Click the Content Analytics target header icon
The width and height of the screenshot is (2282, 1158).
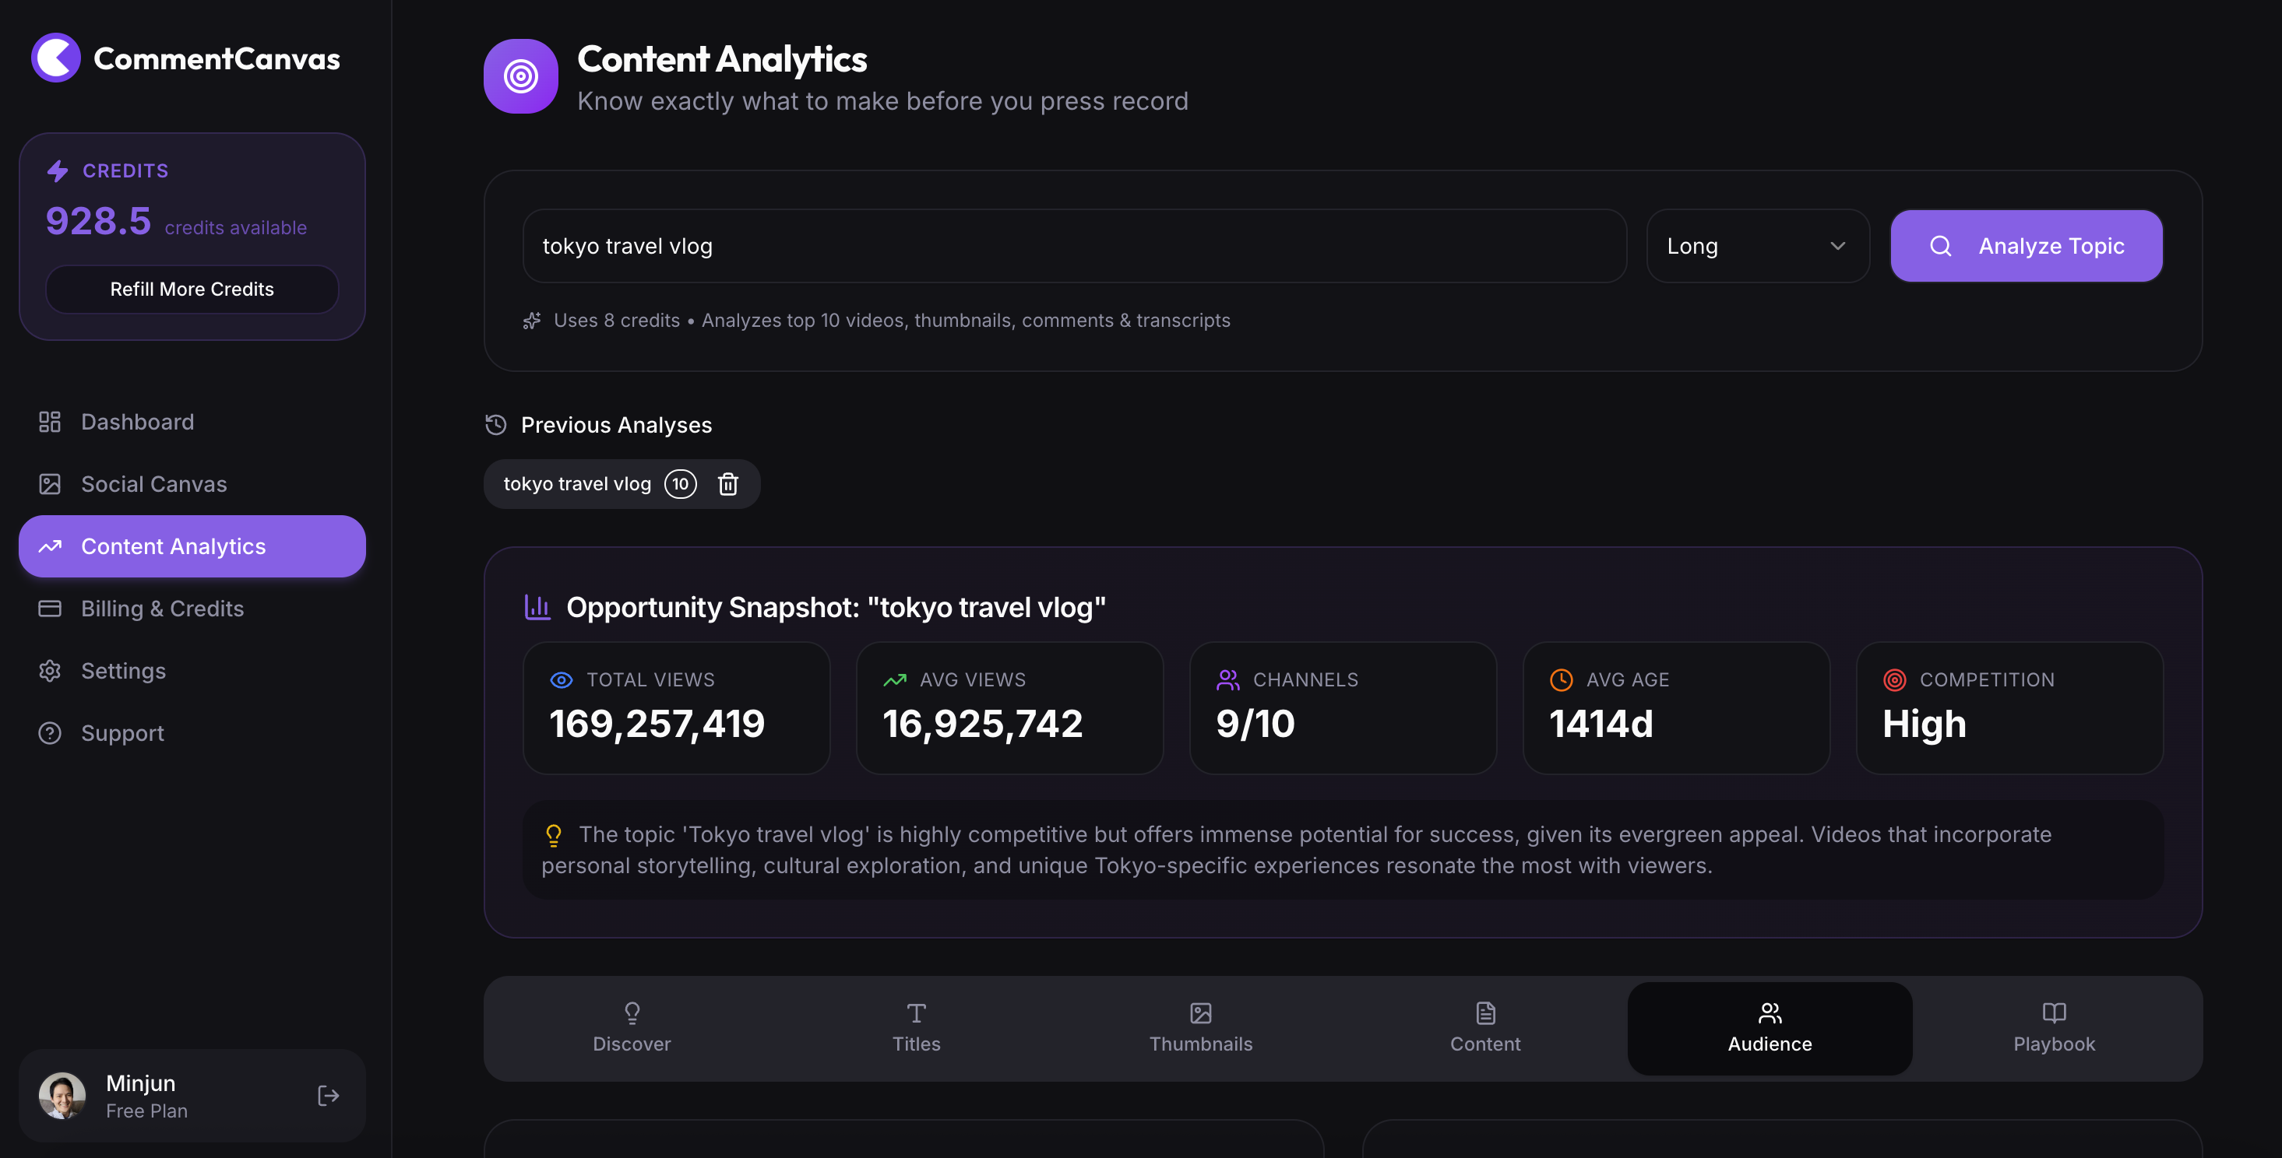(x=520, y=76)
